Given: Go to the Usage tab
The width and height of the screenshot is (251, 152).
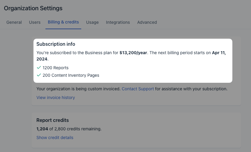Looking at the screenshot, I should pos(92,22).
